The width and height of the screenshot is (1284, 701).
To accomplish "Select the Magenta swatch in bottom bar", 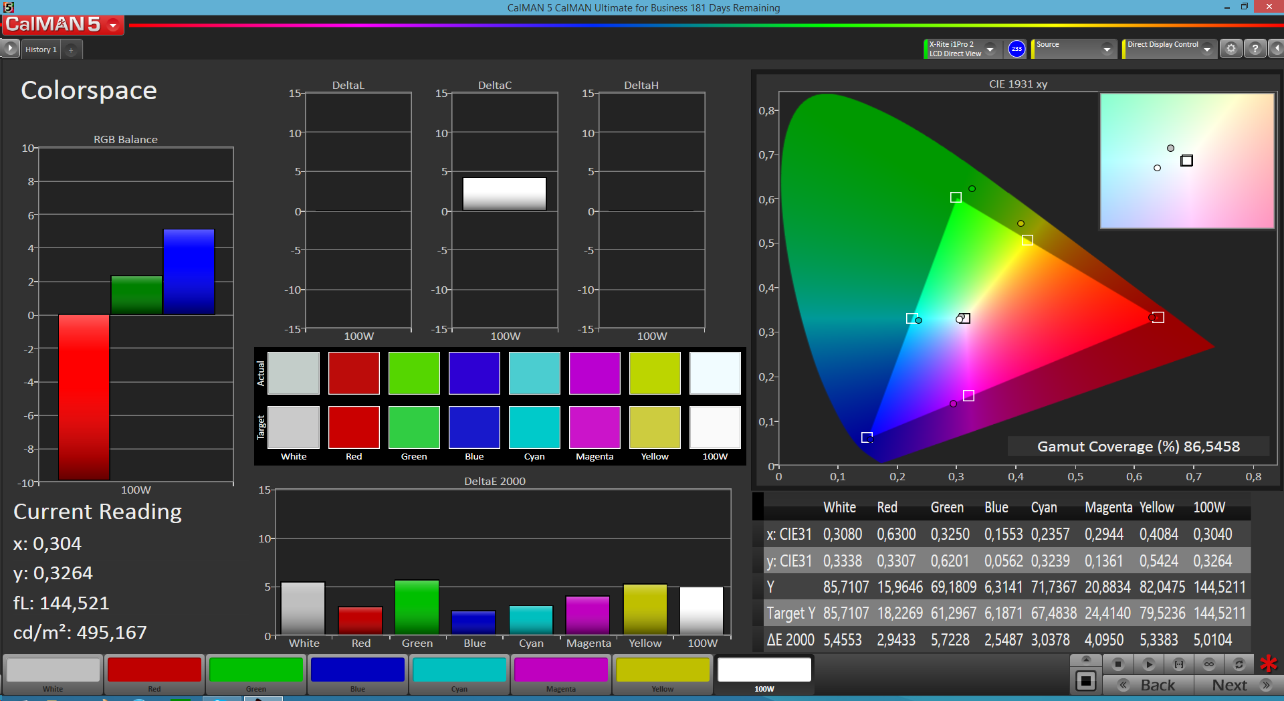I will tap(560, 671).
